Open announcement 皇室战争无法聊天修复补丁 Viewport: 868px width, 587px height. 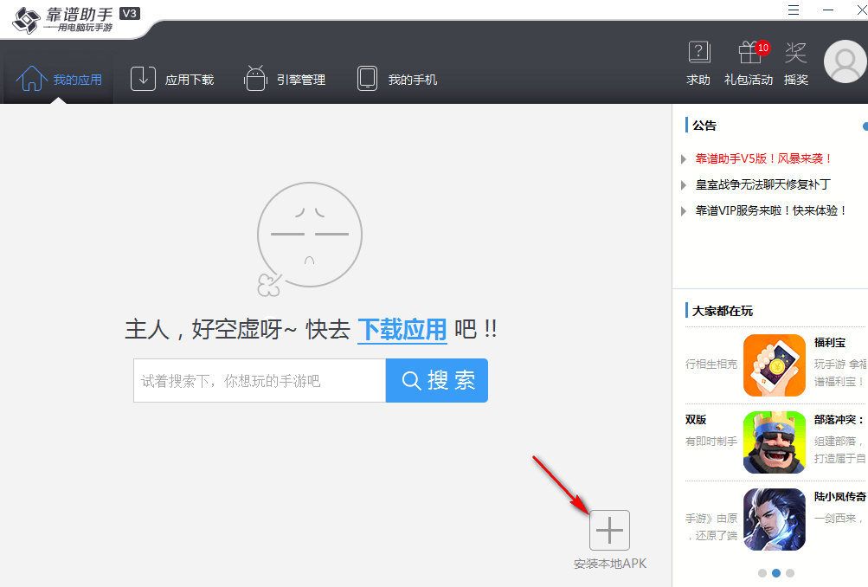pos(762,184)
